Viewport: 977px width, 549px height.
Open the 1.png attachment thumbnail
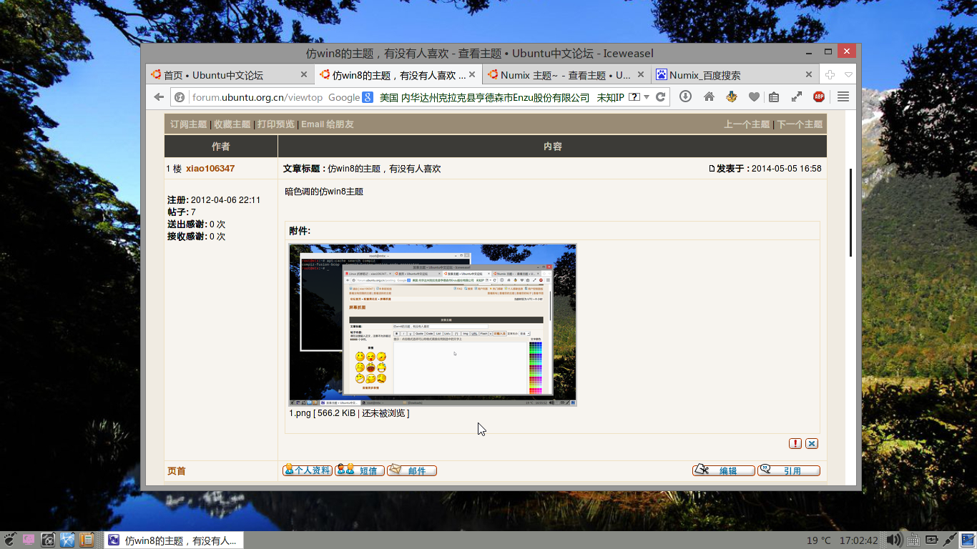tap(433, 325)
